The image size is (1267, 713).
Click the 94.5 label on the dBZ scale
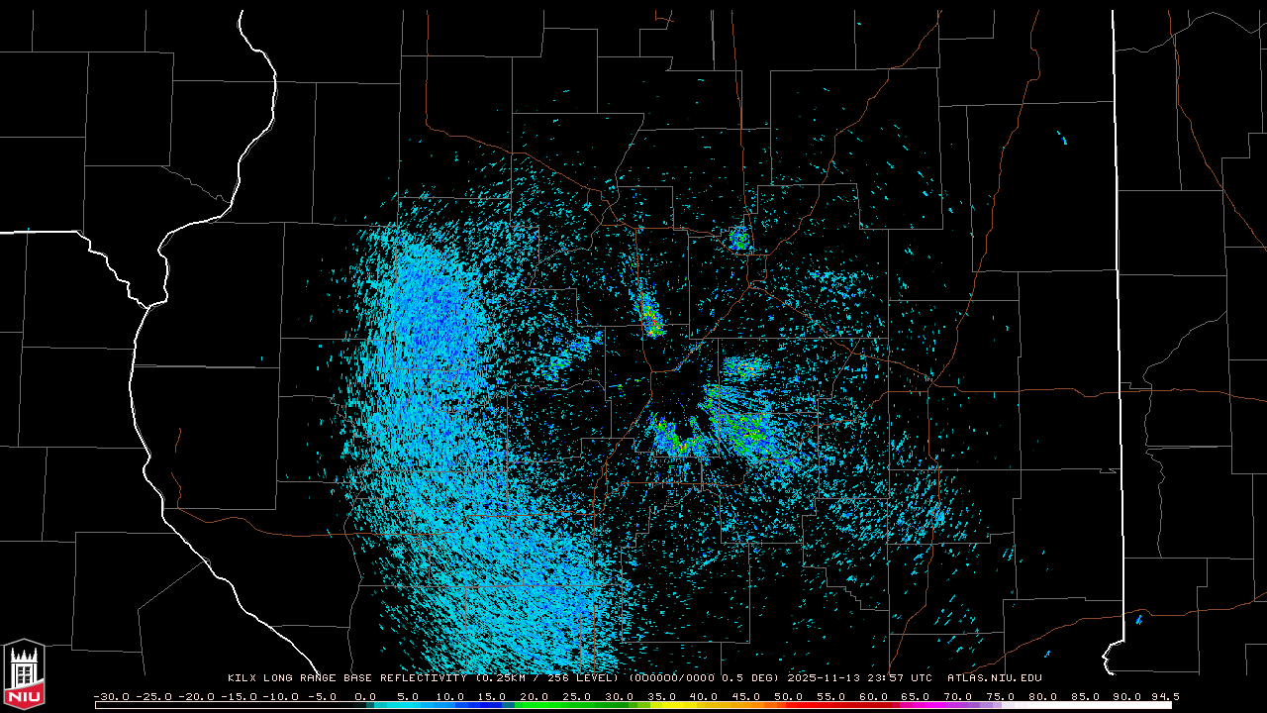(x=1164, y=696)
